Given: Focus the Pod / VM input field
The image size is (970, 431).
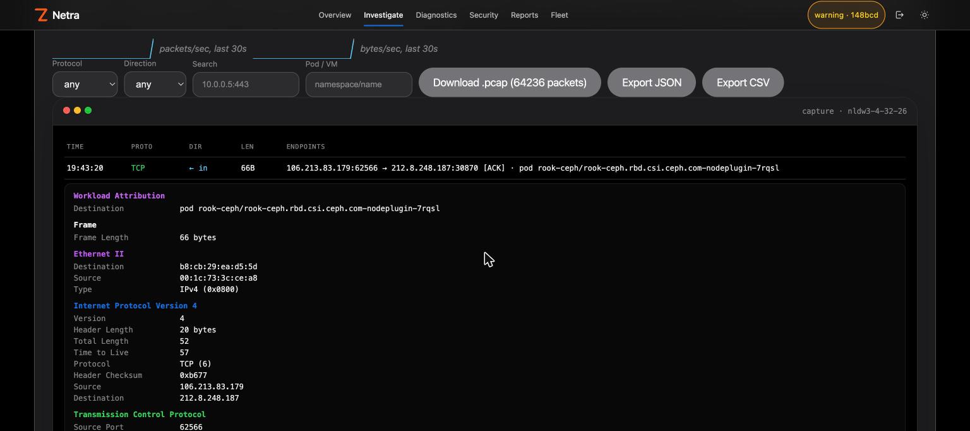Looking at the screenshot, I should pyautogui.click(x=359, y=84).
